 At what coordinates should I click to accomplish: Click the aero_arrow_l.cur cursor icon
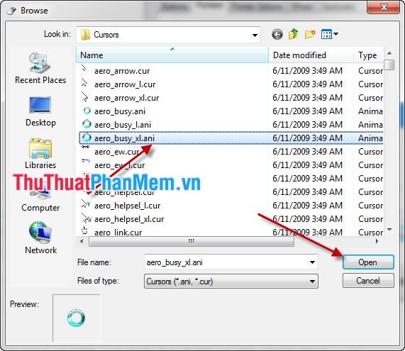84,82
